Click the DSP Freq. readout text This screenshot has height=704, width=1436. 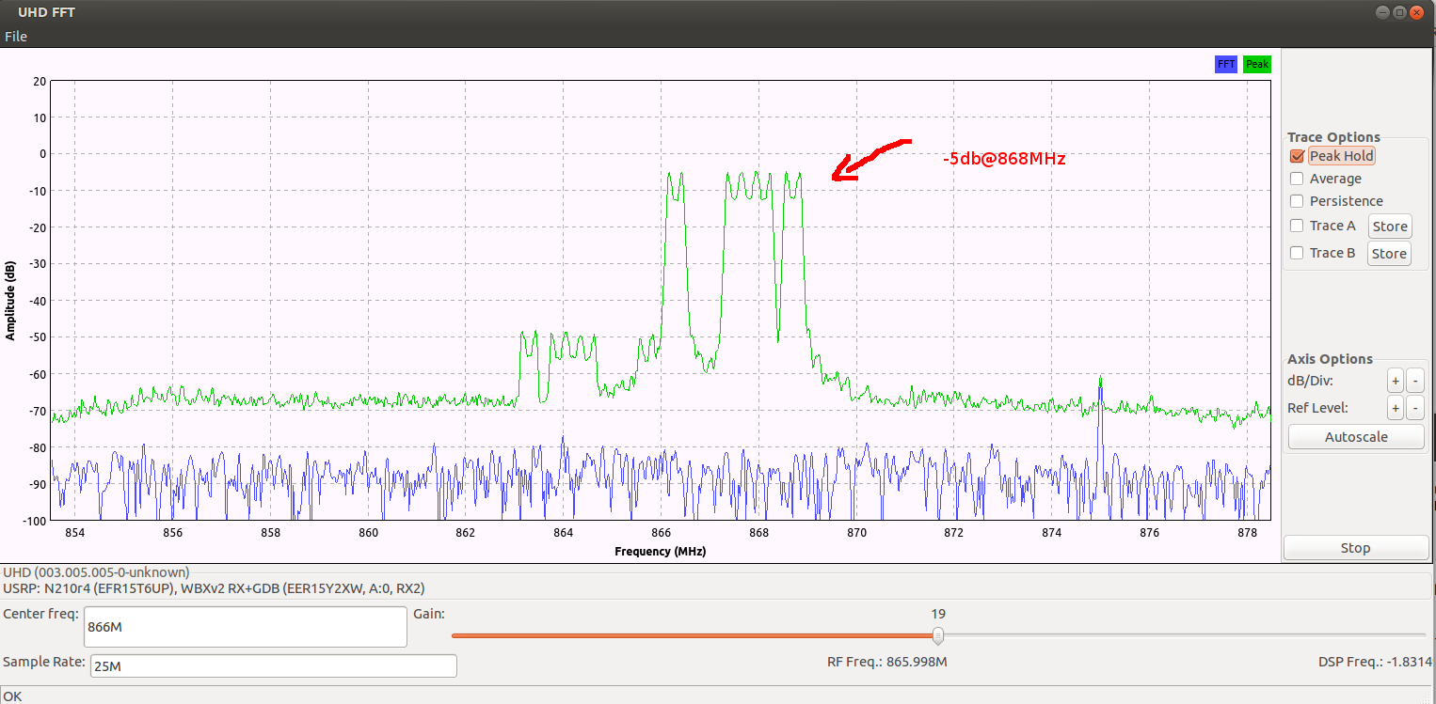(x=1375, y=662)
